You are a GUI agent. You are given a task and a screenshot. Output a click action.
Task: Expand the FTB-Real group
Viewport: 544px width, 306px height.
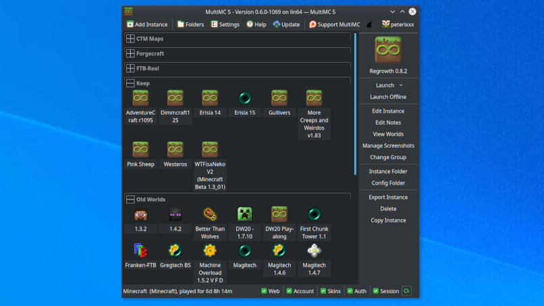130,68
